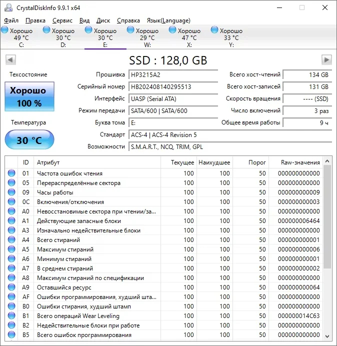337x346 pixels.
Task: Open the Диск menu
Action: click(x=103, y=20)
